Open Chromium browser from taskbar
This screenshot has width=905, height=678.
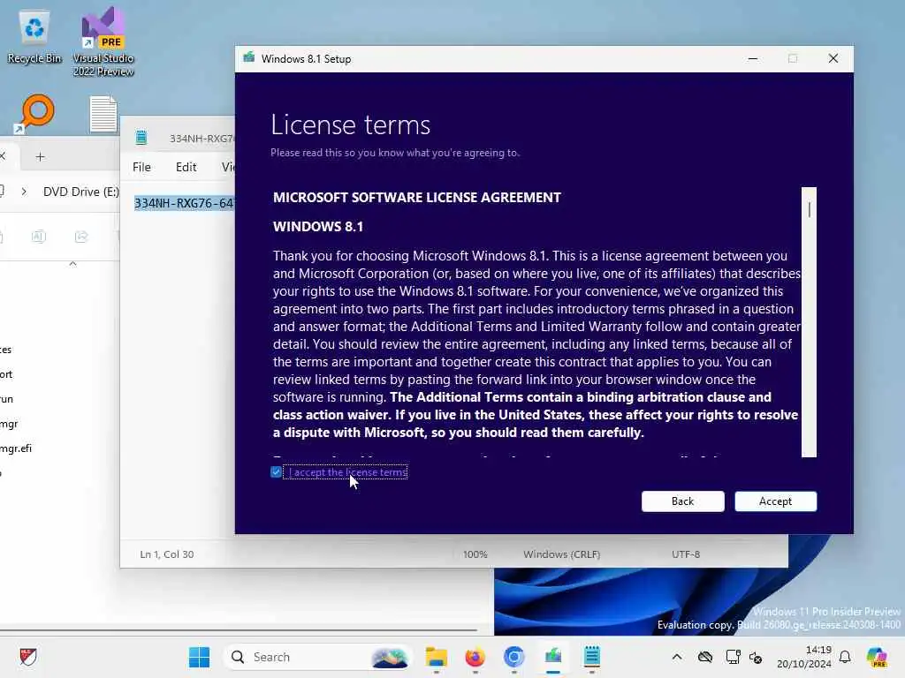pyautogui.click(x=513, y=657)
